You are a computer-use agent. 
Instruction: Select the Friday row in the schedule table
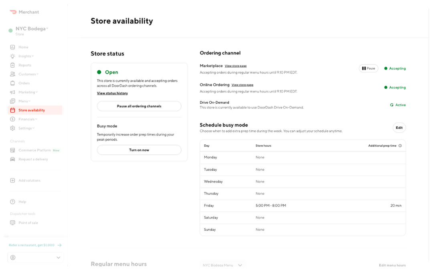302,205
